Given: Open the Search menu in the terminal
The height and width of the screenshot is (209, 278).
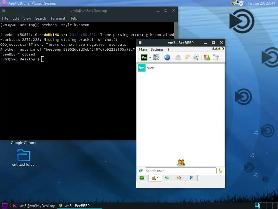Looking at the screenshot, I should pyautogui.click(x=41, y=18).
